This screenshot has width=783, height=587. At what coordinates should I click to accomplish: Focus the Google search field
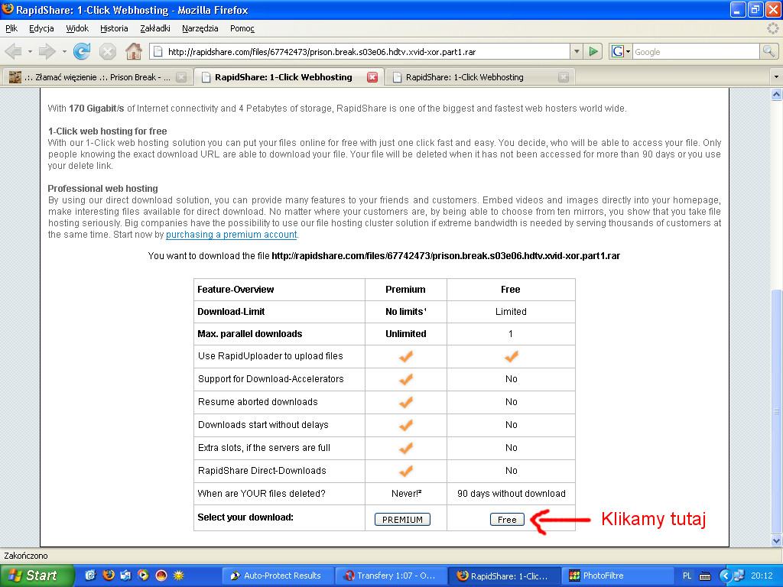tap(696, 51)
